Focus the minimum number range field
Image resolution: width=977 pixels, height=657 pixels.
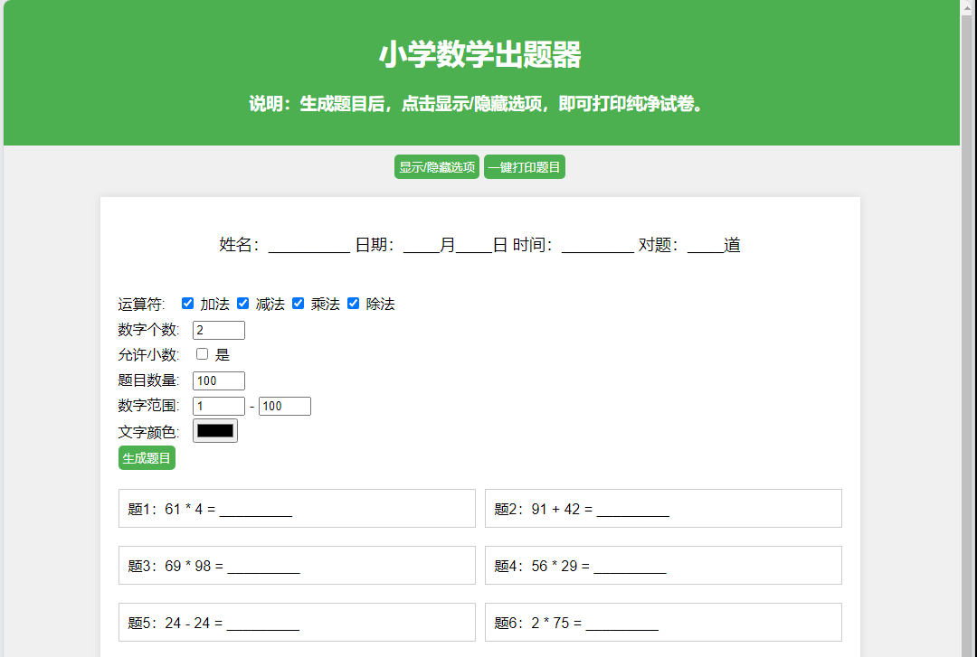(218, 405)
